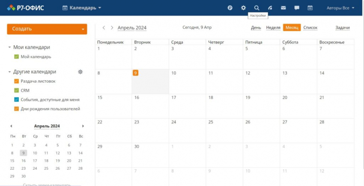Toggle Дни рождения пользователей checkbox
Viewport: 364px width, 186px height.
click(16, 109)
